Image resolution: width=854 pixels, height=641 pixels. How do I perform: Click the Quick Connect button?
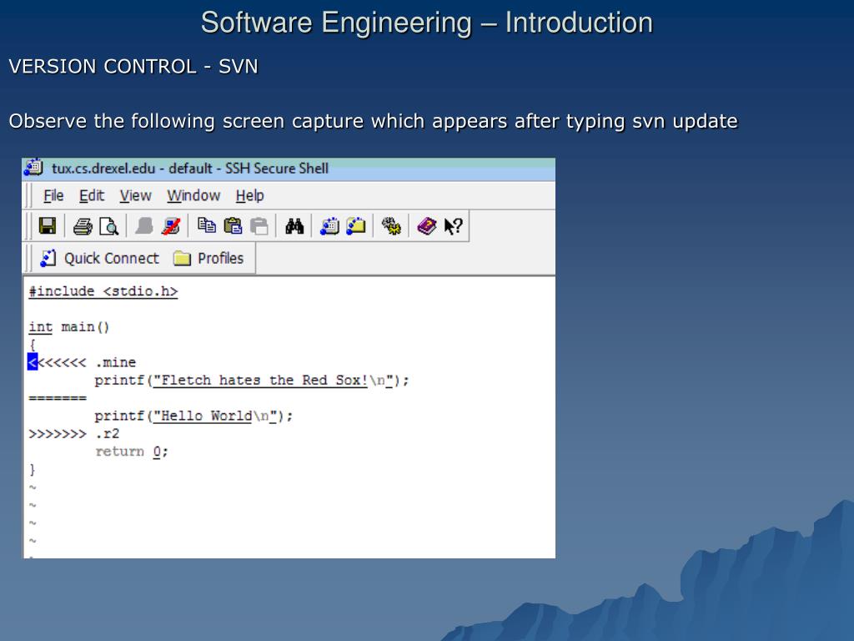pos(100,258)
